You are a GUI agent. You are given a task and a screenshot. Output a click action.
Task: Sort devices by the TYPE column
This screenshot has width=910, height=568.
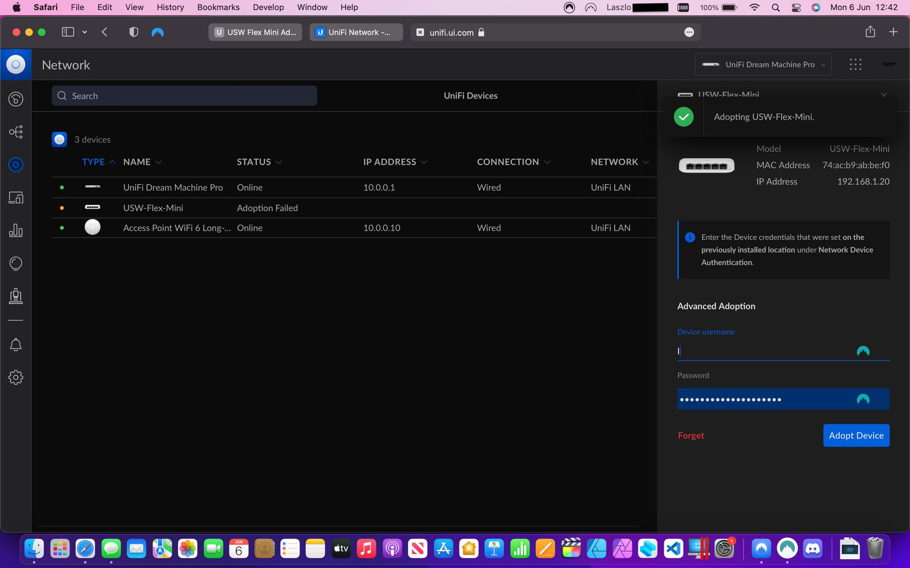[x=94, y=162]
